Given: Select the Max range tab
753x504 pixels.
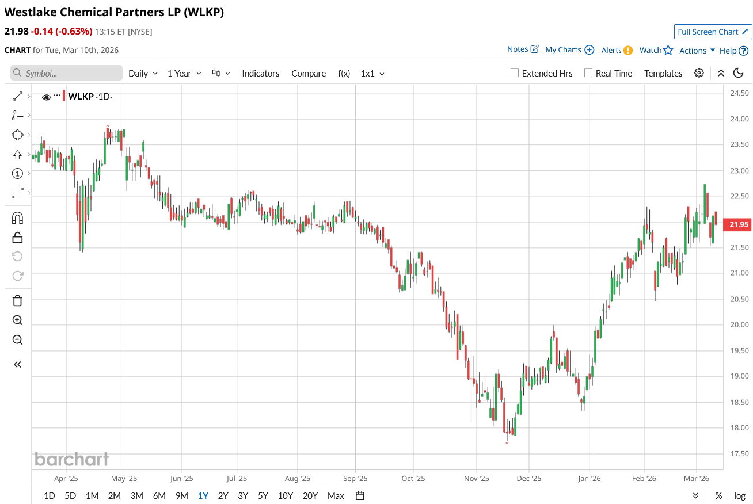Looking at the screenshot, I should tap(336, 495).
